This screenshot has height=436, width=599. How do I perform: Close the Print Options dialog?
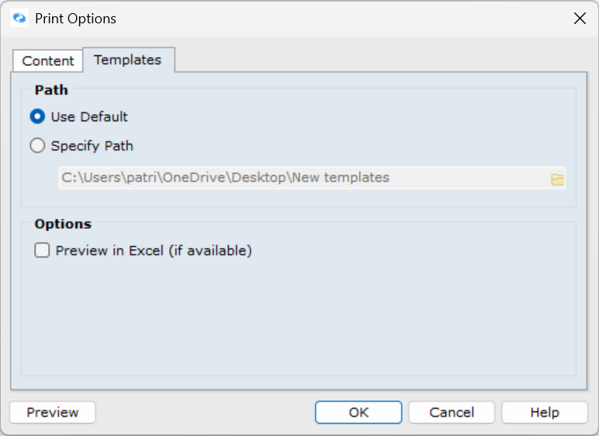(580, 19)
